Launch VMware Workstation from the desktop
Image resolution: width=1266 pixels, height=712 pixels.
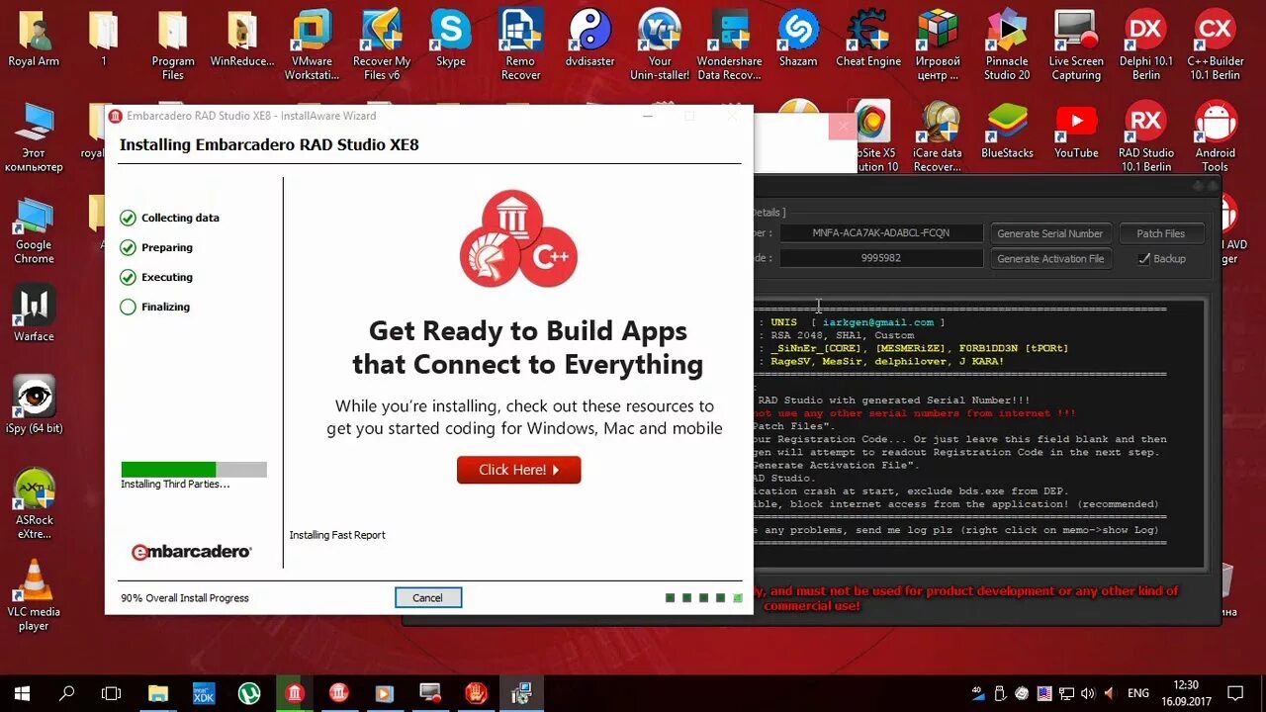pos(312,45)
